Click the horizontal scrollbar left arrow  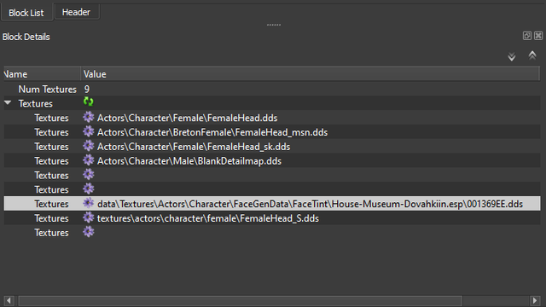[x=9, y=300]
